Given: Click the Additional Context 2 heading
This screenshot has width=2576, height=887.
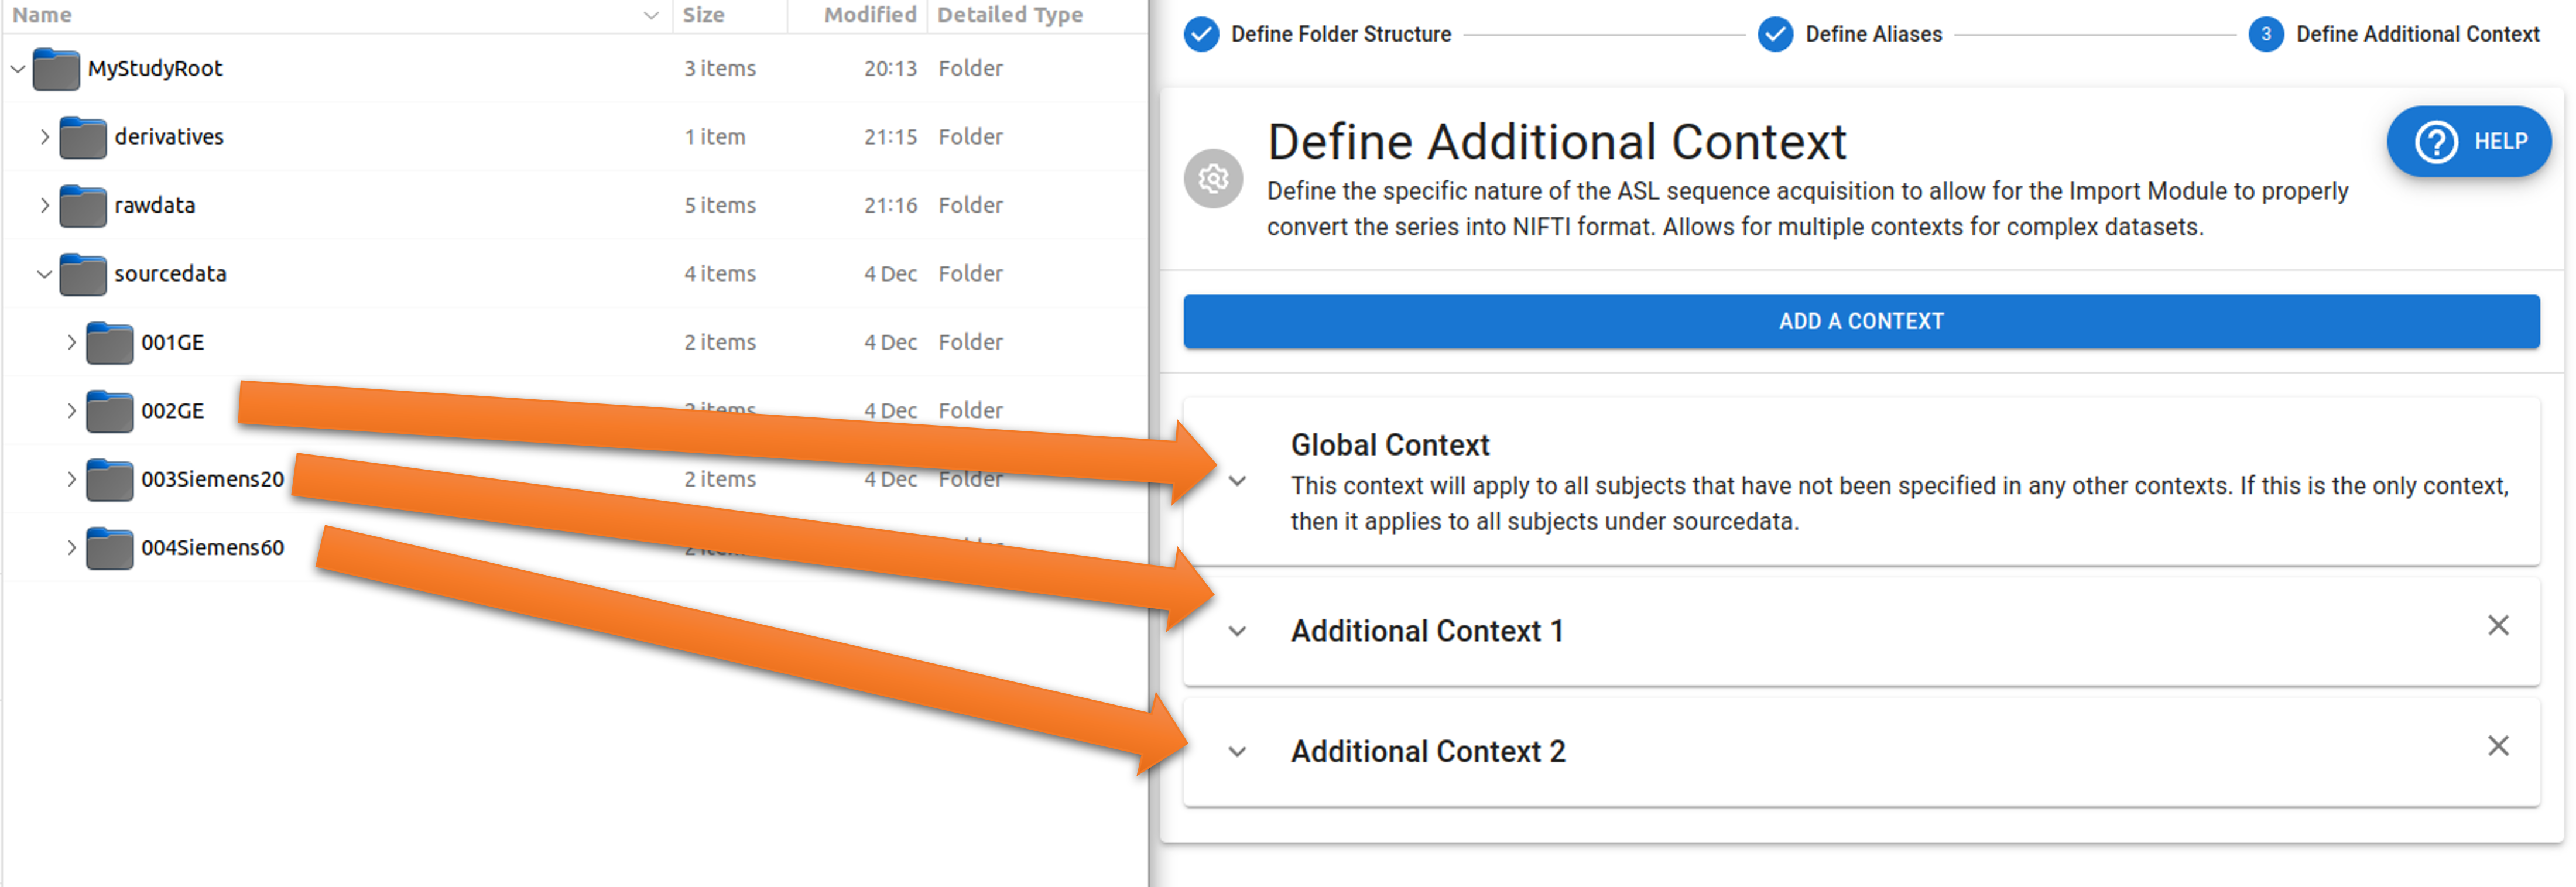Looking at the screenshot, I should point(1428,752).
